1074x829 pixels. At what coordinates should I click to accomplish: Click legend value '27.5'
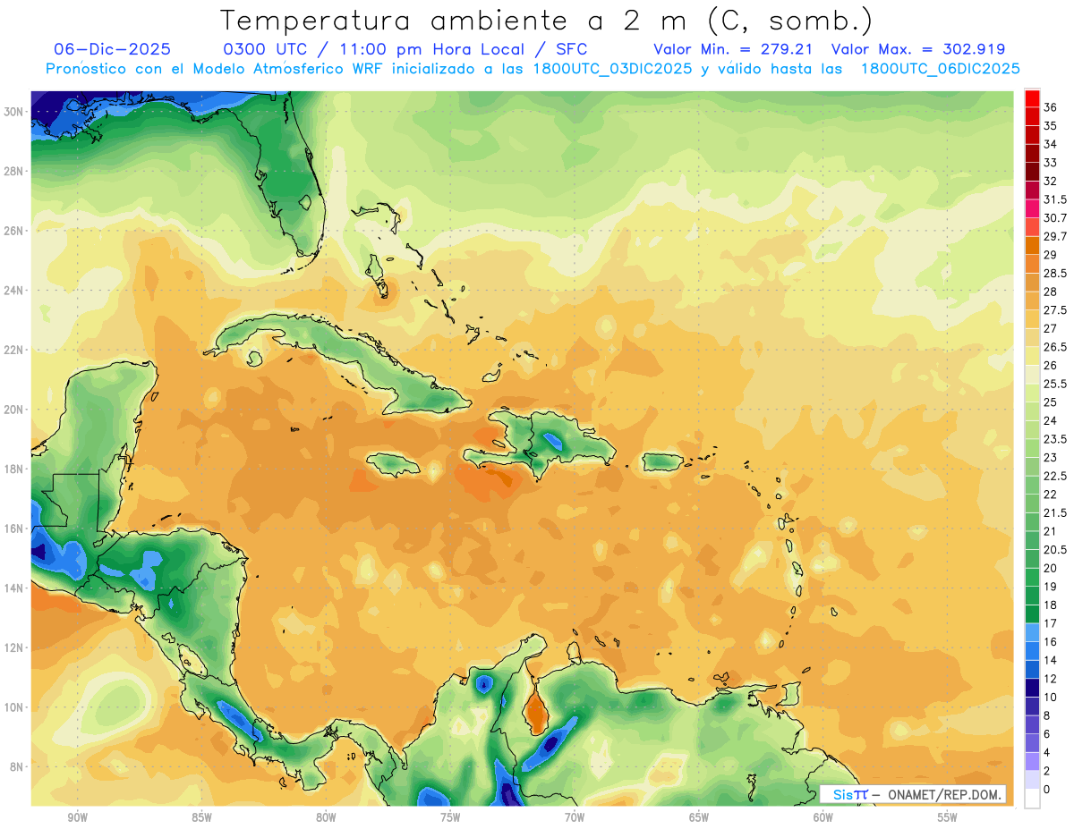coord(1055,309)
